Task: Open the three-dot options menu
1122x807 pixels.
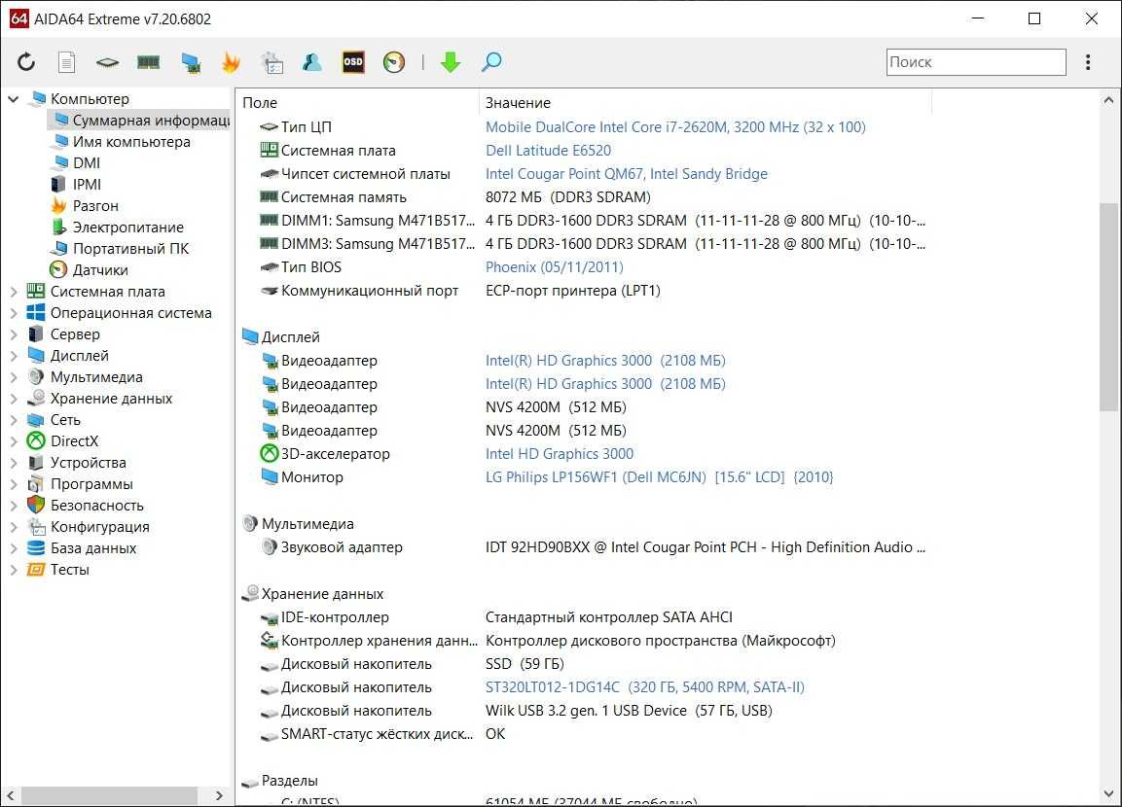Action: (x=1088, y=62)
